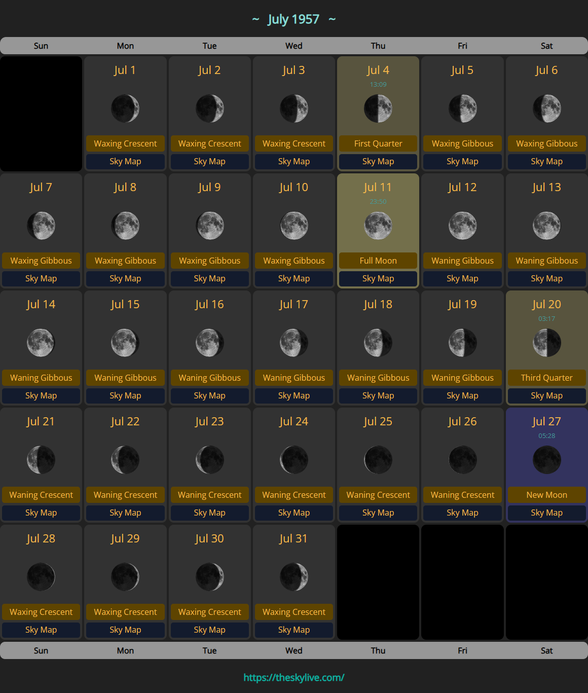This screenshot has width=588, height=693.
Task: Click the Jul 18 date heading
Action: click(x=378, y=304)
